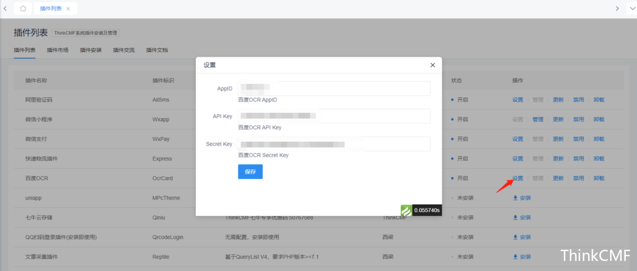Click the Qiniu plugin identifier
Viewport: 637px width, 271px height.
[x=159, y=218]
